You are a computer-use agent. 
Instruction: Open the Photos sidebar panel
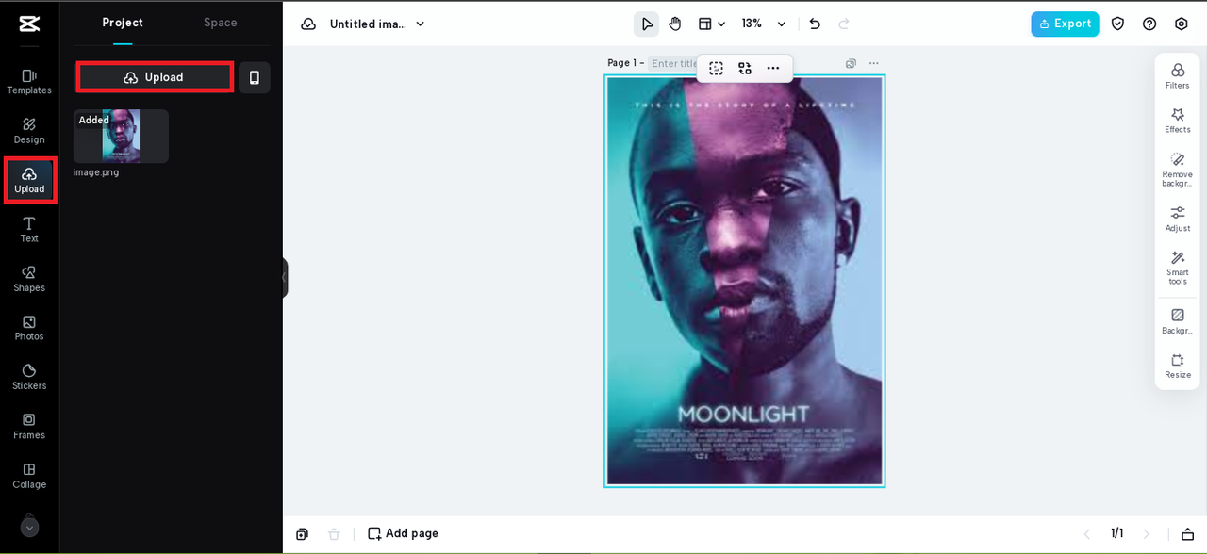29,328
